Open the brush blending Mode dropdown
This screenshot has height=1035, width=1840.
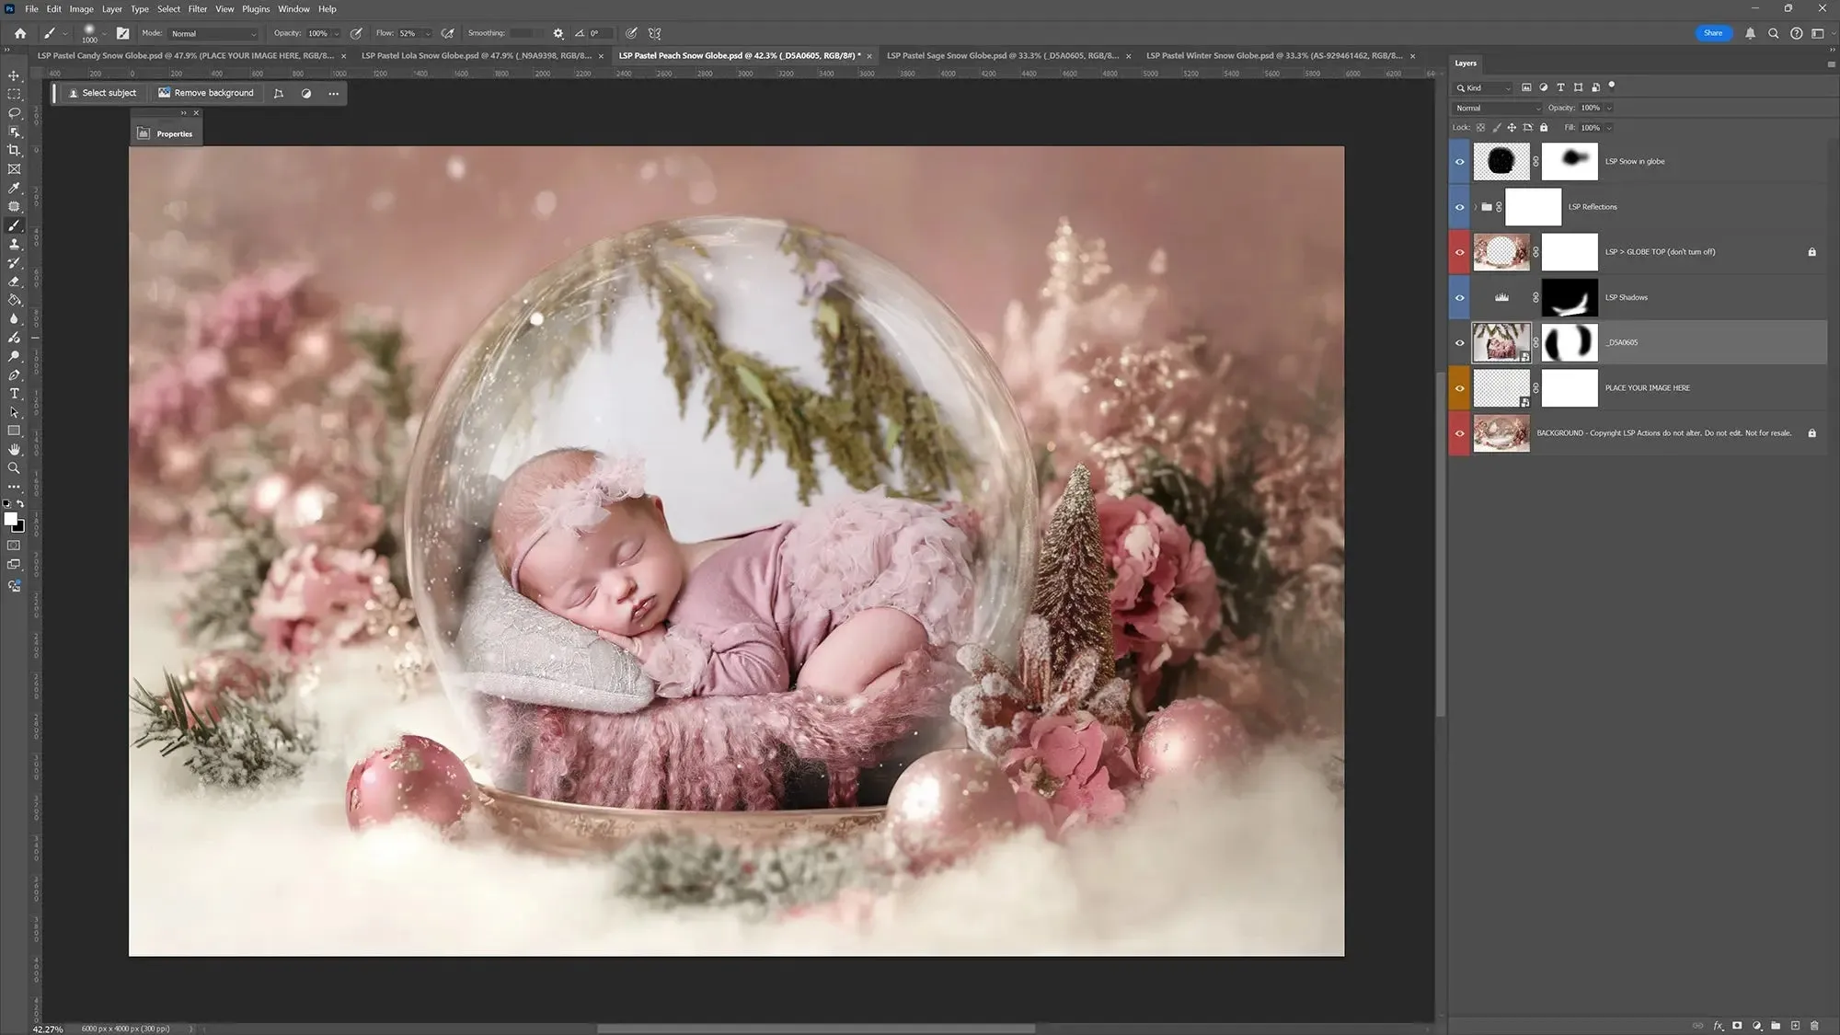pos(213,33)
